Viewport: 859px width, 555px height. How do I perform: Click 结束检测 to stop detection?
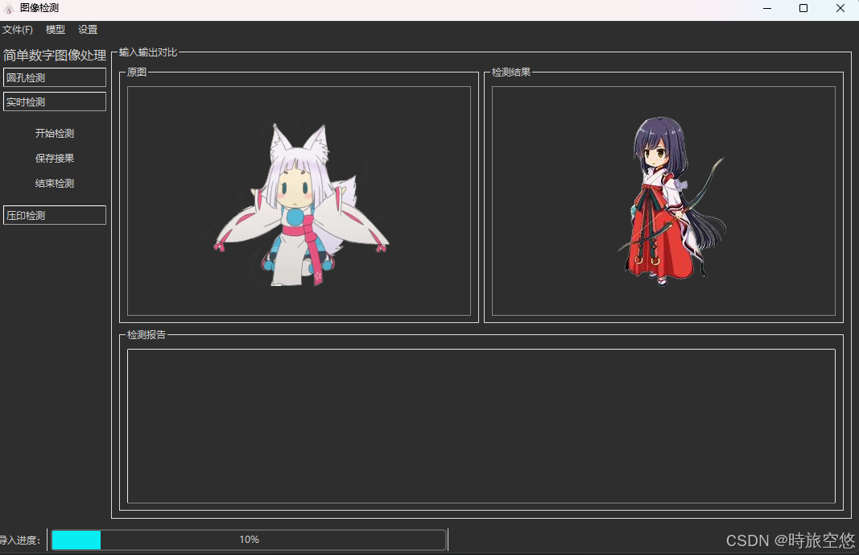pos(55,183)
